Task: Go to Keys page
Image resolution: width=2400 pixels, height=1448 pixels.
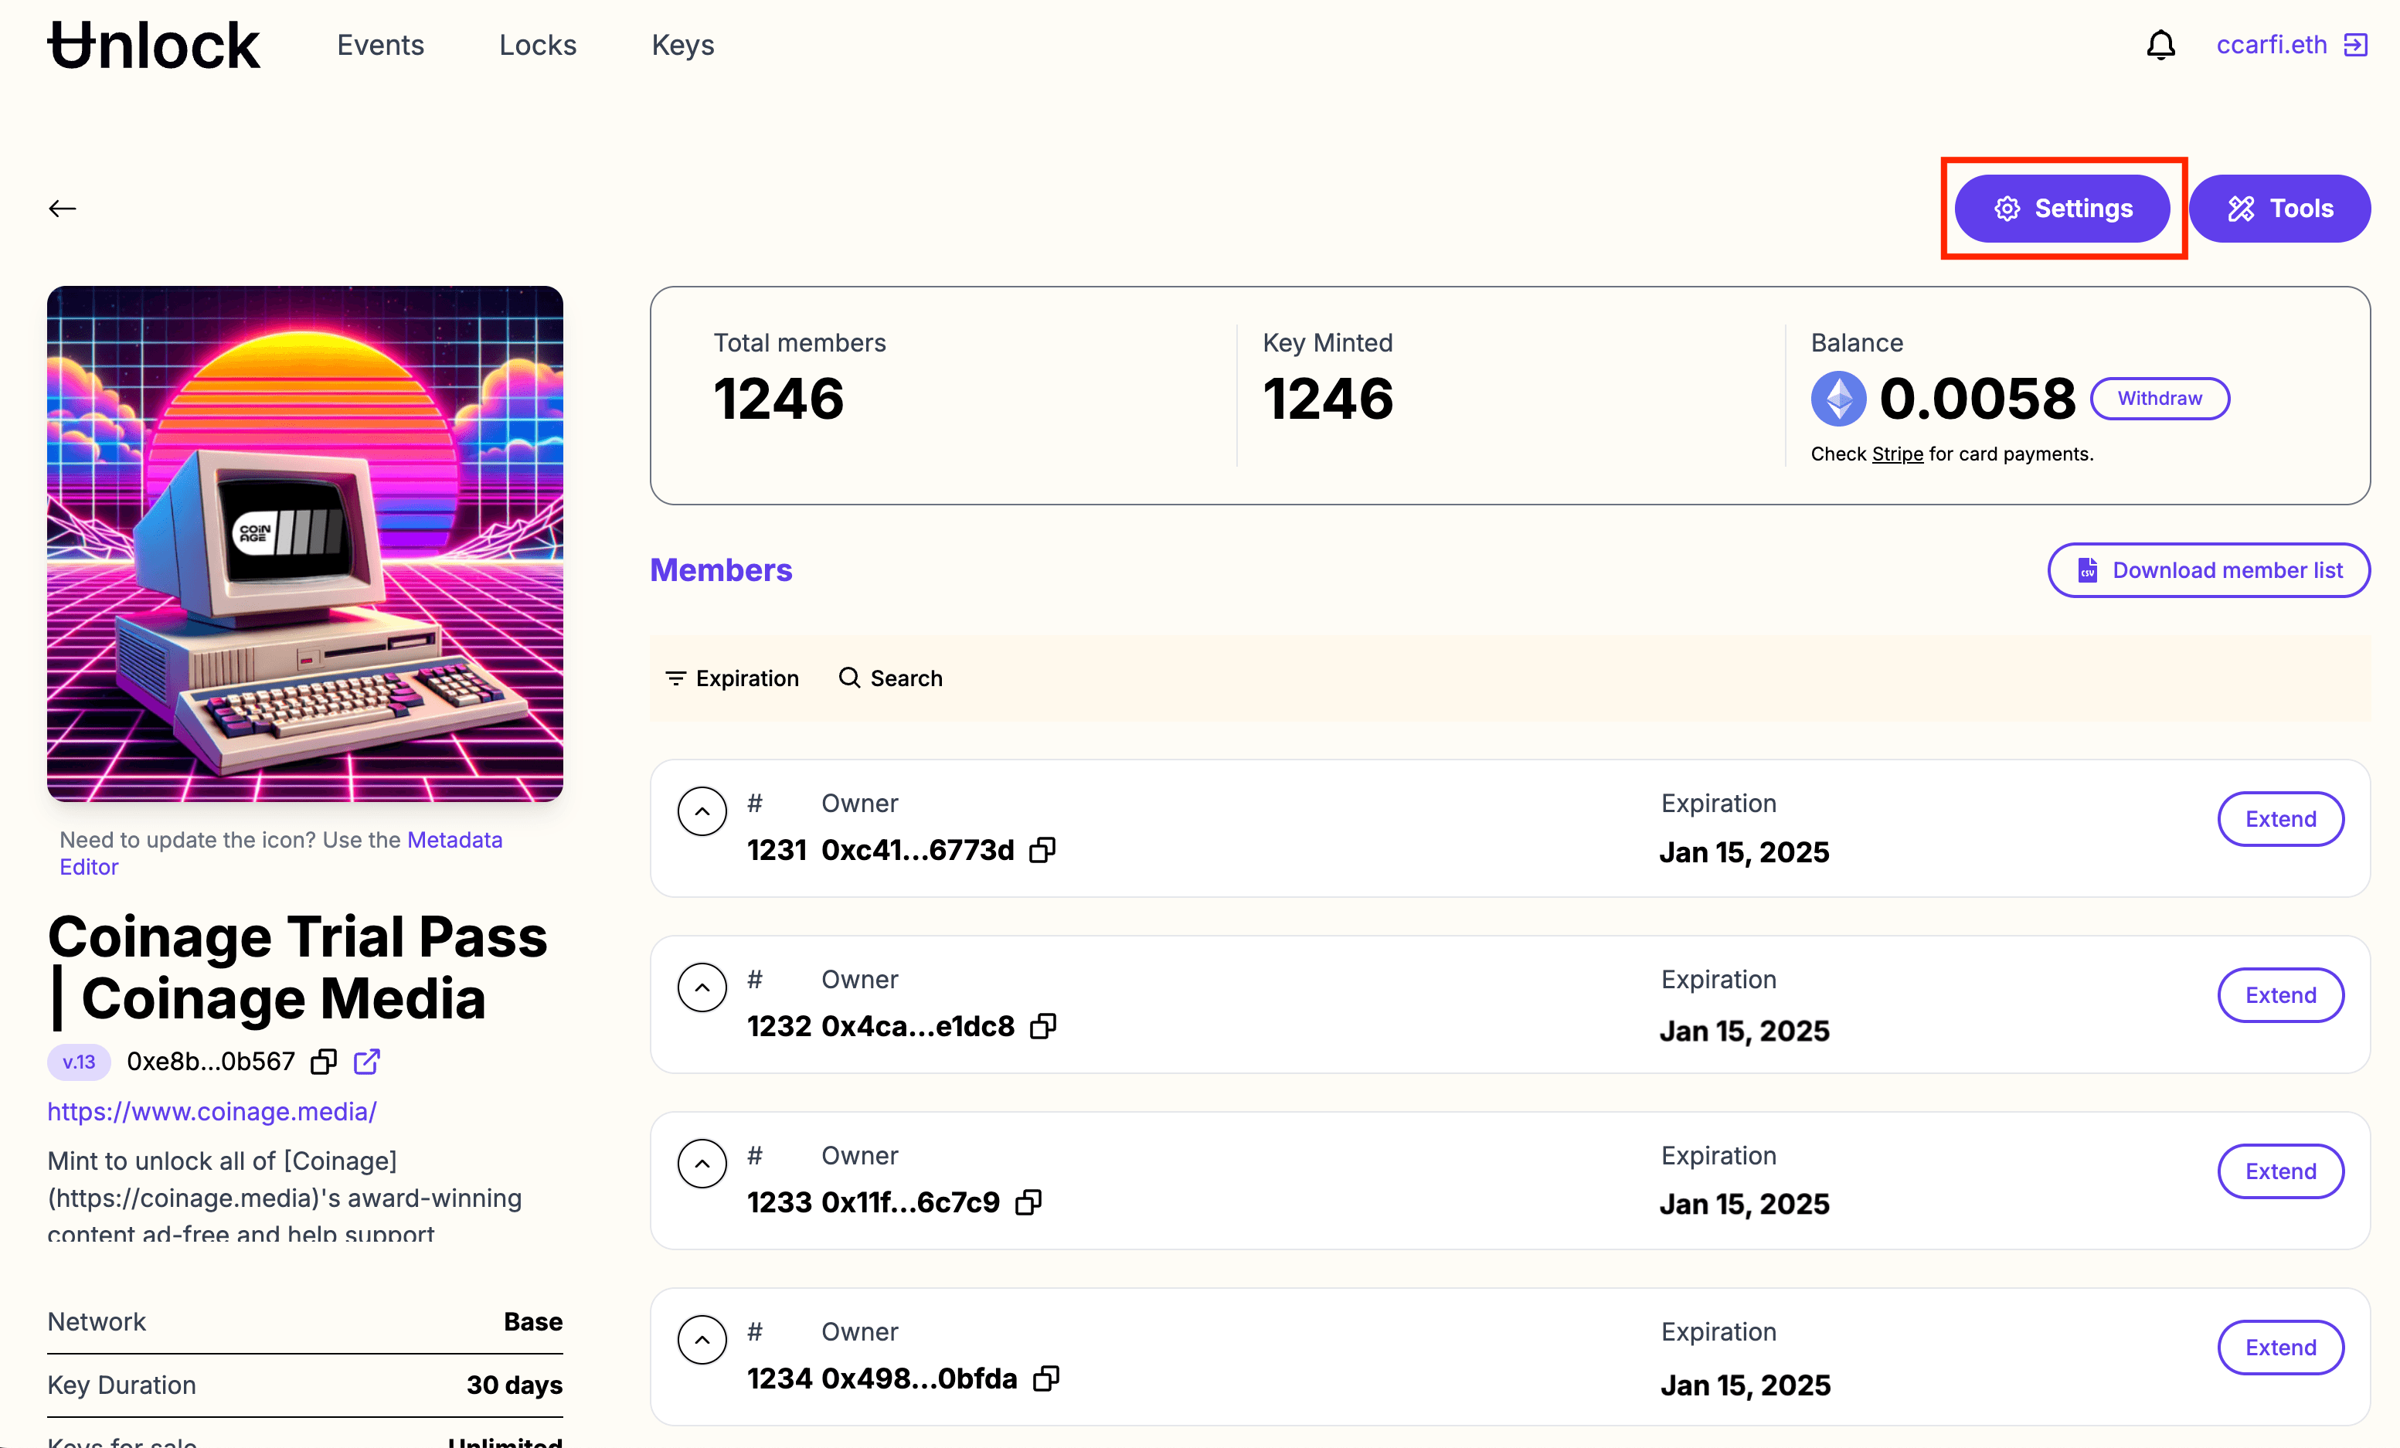Action: (683, 45)
